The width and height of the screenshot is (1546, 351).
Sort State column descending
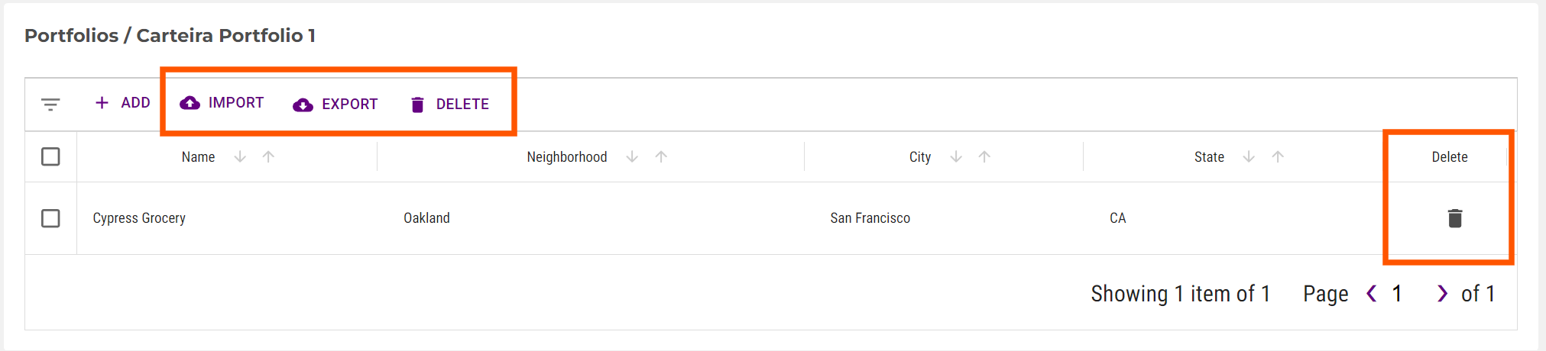click(1249, 156)
